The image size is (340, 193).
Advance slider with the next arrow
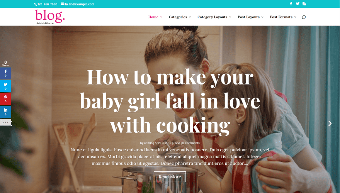pos(330,123)
